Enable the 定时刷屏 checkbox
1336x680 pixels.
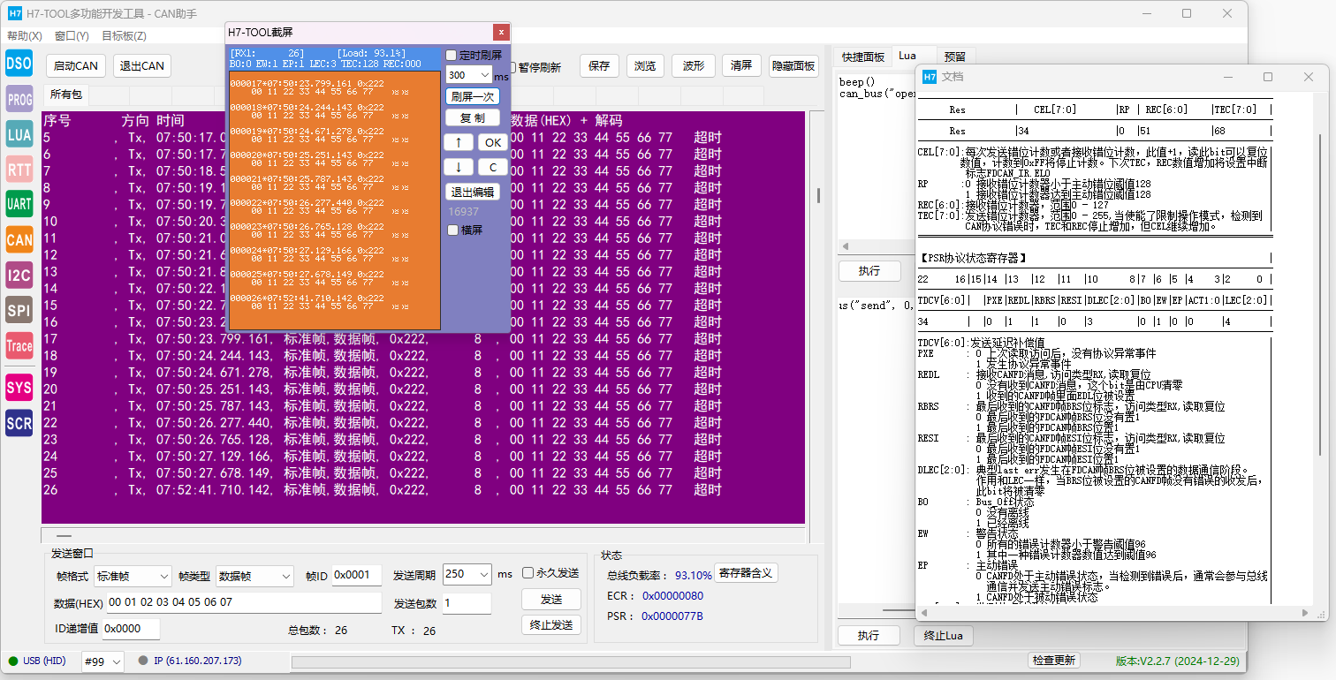point(452,55)
